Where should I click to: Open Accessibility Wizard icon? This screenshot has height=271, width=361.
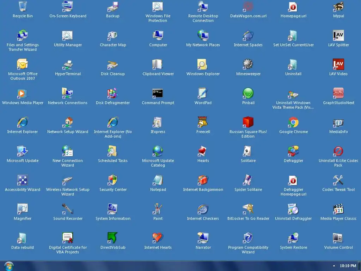(x=23, y=180)
